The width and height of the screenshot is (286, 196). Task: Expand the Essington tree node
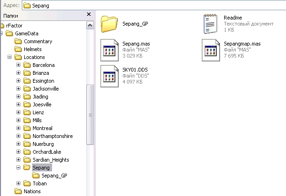coord(18,81)
